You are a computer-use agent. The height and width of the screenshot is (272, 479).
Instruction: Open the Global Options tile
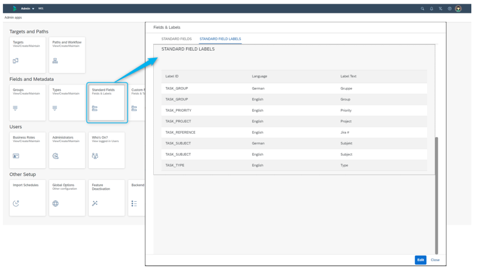coord(67,198)
